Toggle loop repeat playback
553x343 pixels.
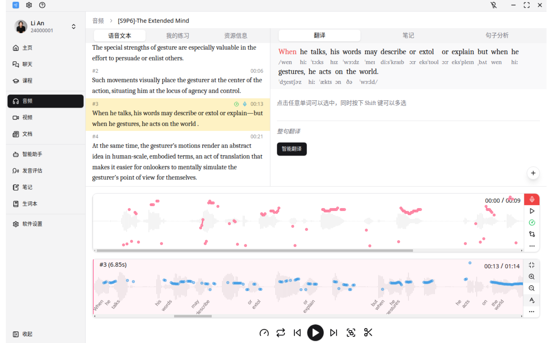click(x=281, y=333)
